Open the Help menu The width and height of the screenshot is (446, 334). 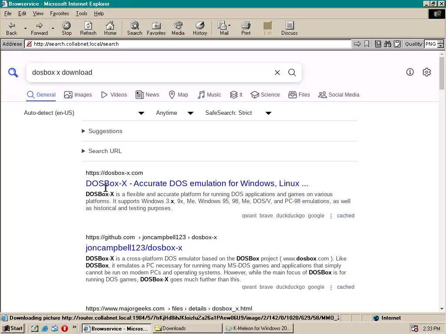click(x=99, y=13)
